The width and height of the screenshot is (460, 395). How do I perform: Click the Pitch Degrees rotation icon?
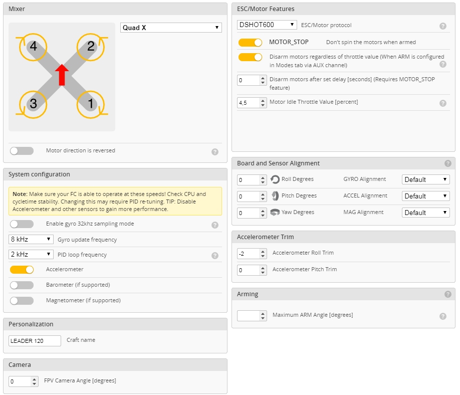(x=275, y=195)
